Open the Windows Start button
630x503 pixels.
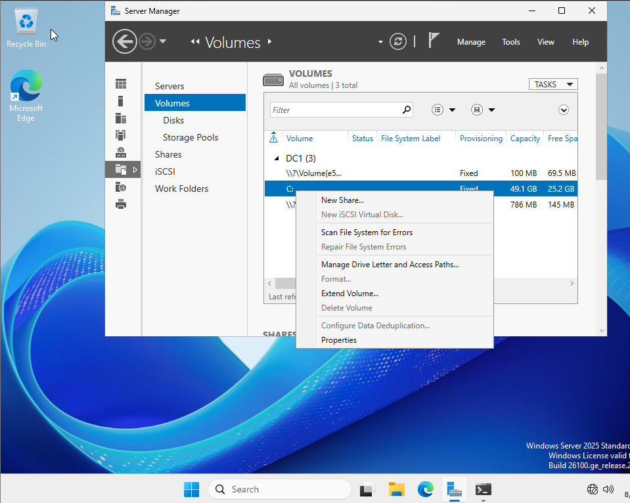pos(191,489)
